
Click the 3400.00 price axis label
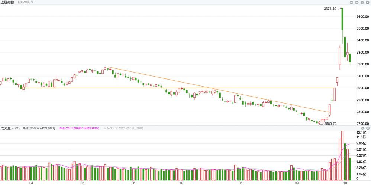pyautogui.click(x=362, y=40)
